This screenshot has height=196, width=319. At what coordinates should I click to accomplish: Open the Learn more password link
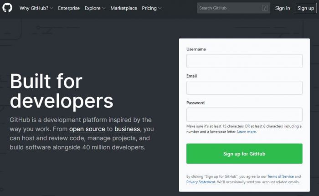pyautogui.click(x=247, y=132)
